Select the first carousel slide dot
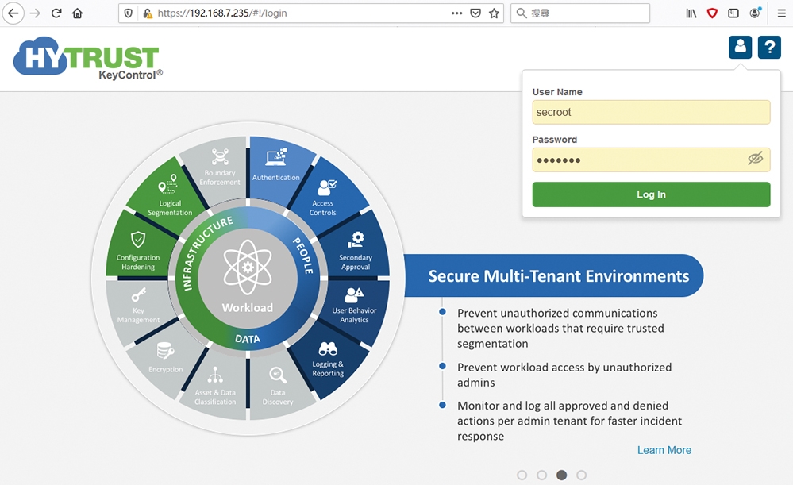 tap(522, 475)
